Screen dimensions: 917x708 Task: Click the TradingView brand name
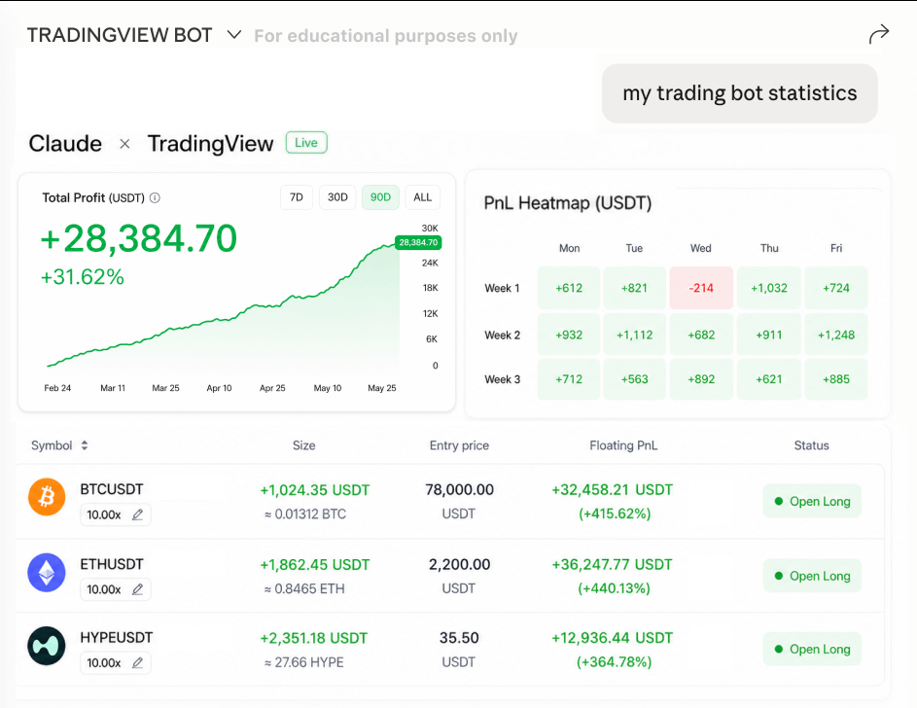coord(211,143)
